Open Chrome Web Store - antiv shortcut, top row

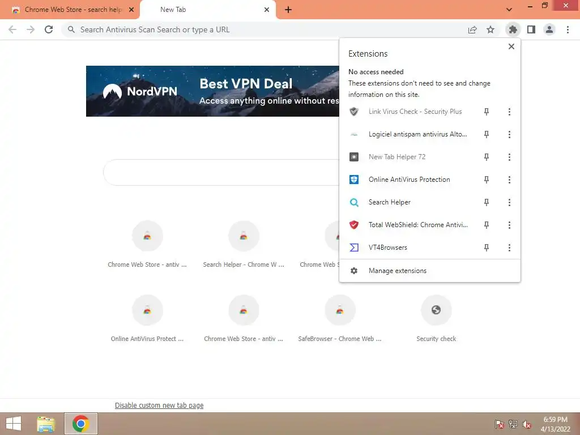point(147,244)
